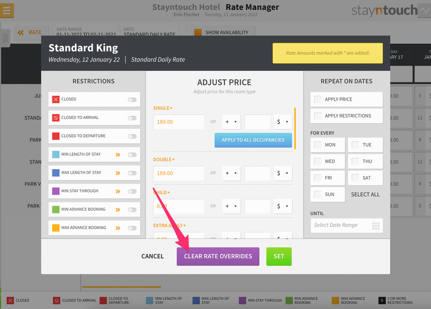
Task: Enable the Min Length of Stay switch
Action: (x=132, y=155)
